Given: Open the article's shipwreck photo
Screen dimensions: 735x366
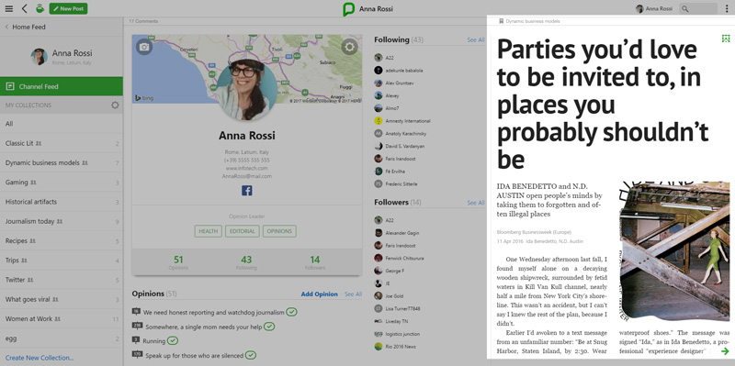Looking at the screenshot, I should click(674, 252).
